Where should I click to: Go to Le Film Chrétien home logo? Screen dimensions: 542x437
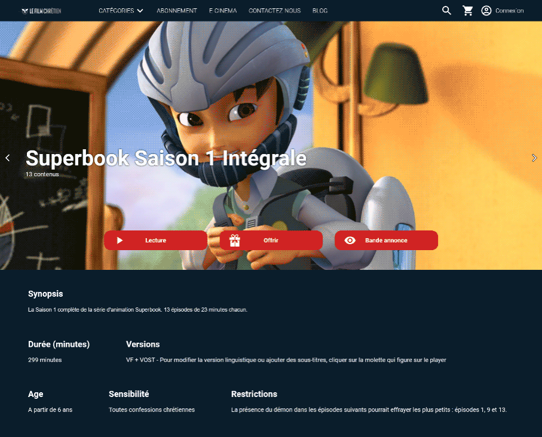click(41, 11)
